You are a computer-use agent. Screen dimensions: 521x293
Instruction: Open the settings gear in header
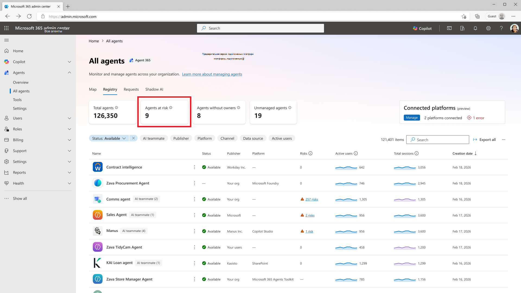488,28
